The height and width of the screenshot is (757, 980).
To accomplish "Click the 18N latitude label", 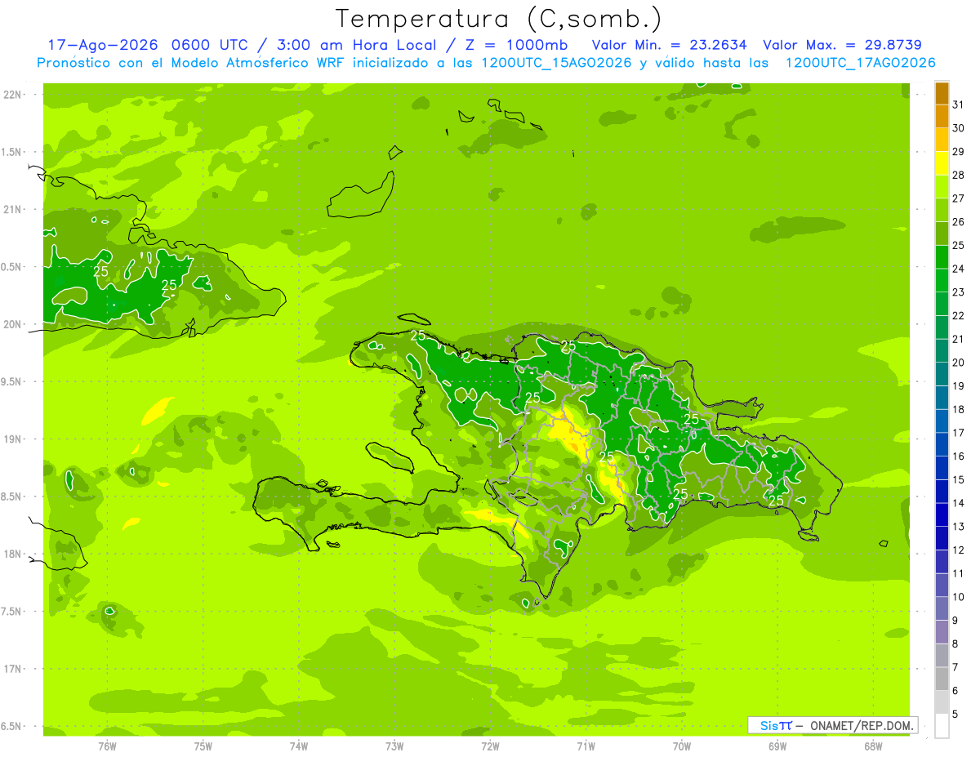I will 12,554.
